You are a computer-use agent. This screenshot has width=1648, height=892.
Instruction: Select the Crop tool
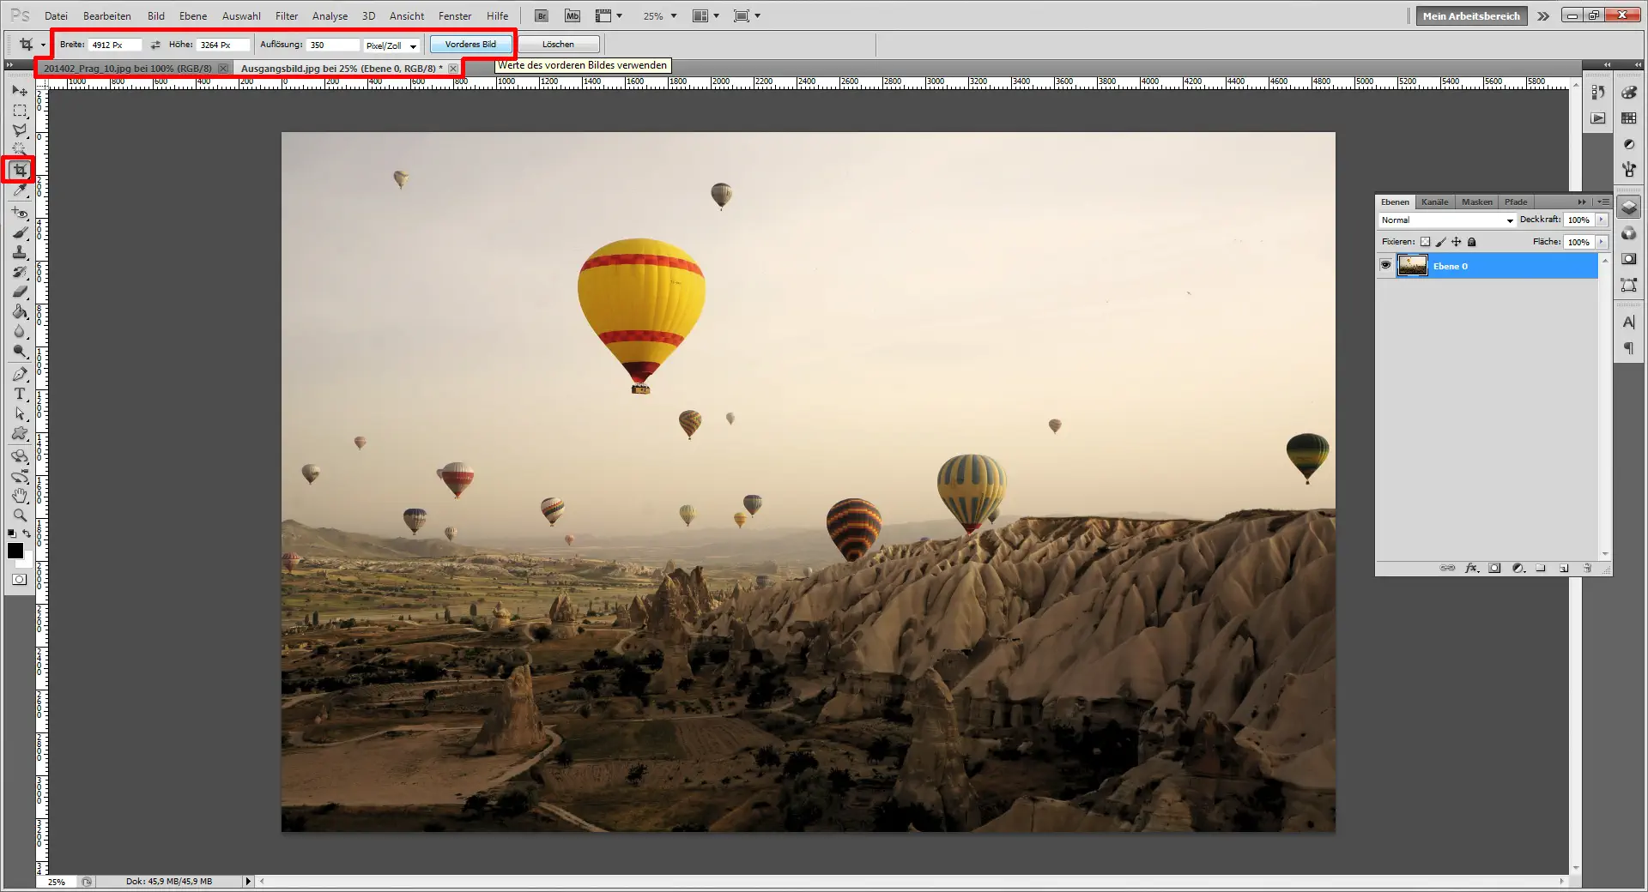point(19,169)
